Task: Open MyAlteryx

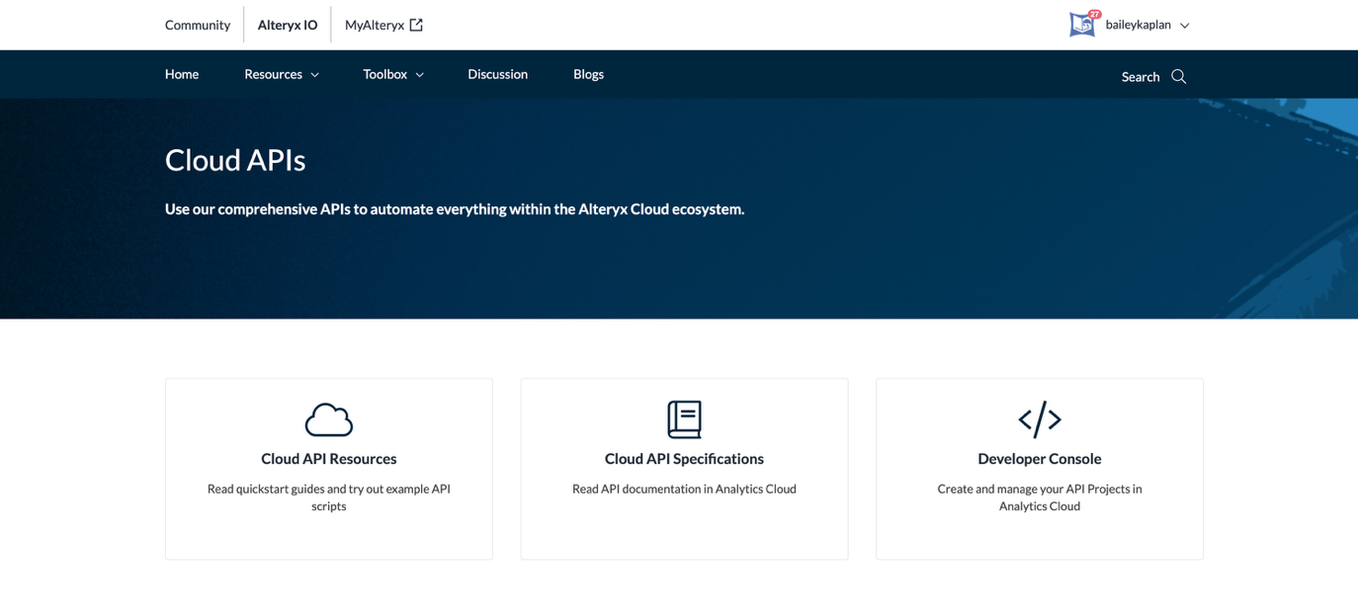Action: (x=374, y=25)
